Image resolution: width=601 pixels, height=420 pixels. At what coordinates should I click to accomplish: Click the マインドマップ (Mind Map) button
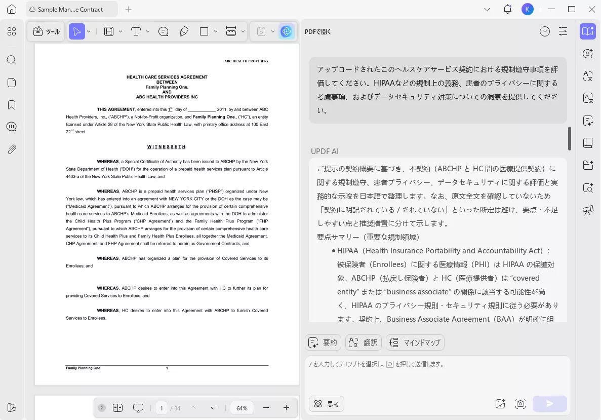[415, 342]
